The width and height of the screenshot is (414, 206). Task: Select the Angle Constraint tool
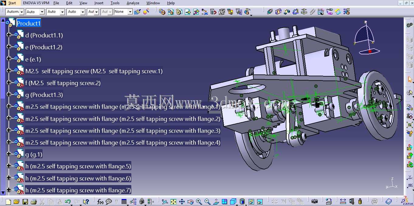coord(295,12)
